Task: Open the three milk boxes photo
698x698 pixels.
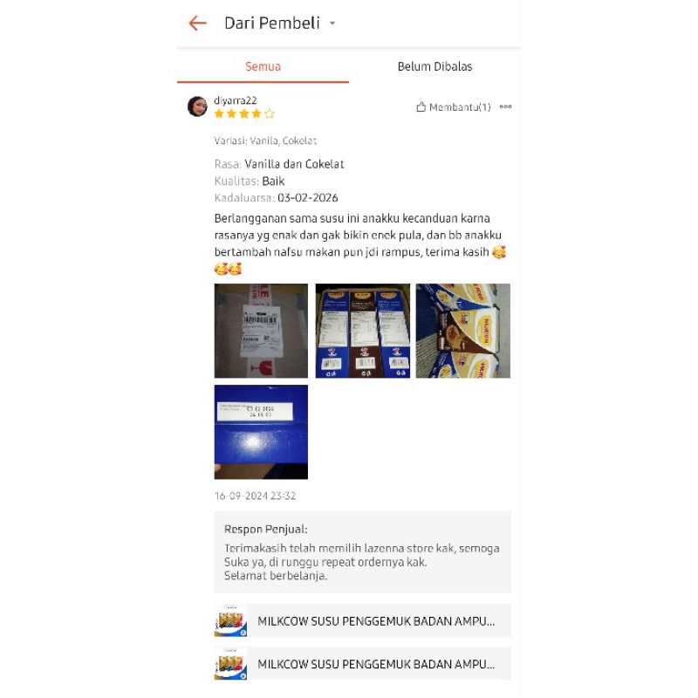Action: [x=362, y=331]
